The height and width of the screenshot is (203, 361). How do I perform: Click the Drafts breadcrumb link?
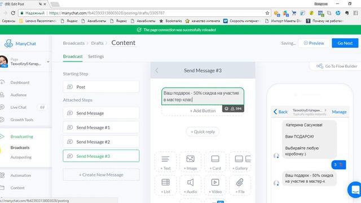pyautogui.click(x=97, y=43)
